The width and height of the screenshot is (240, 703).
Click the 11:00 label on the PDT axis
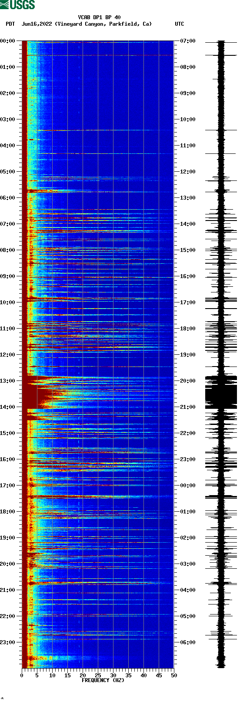(x=7, y=329)
